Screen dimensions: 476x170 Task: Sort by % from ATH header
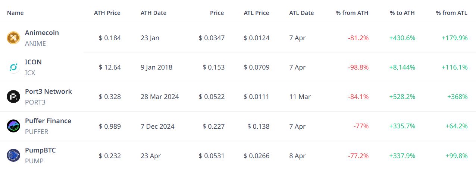(352, 13)
